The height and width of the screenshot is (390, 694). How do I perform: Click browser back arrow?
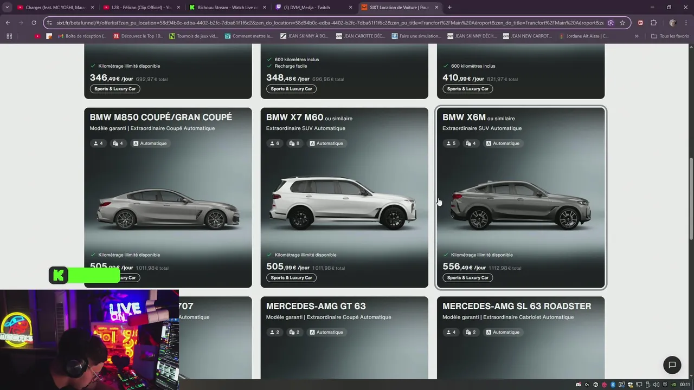click(8, 23)
